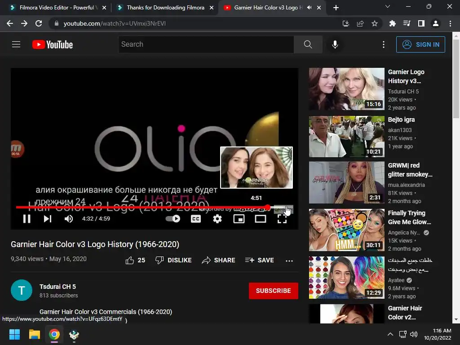The width and height of the screenshot is (460, 345).
Task: Toggle closed captions (CC)
Action: pos(196,219)
